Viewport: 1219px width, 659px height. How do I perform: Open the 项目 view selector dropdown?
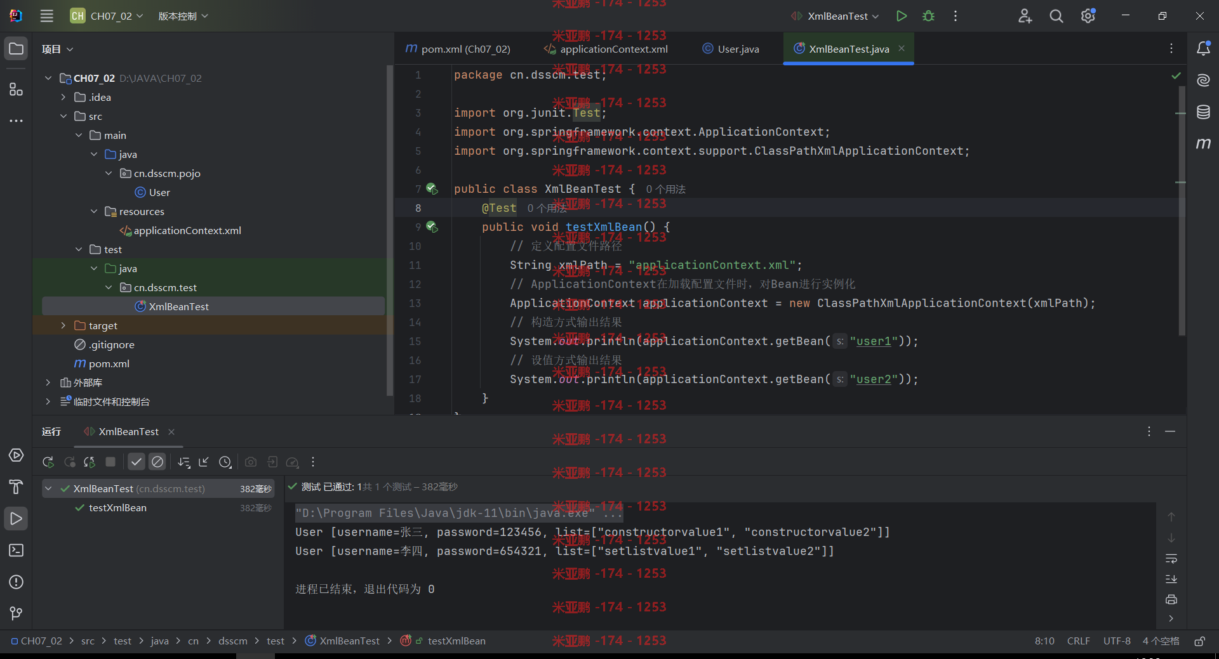(x=57, y=49)
